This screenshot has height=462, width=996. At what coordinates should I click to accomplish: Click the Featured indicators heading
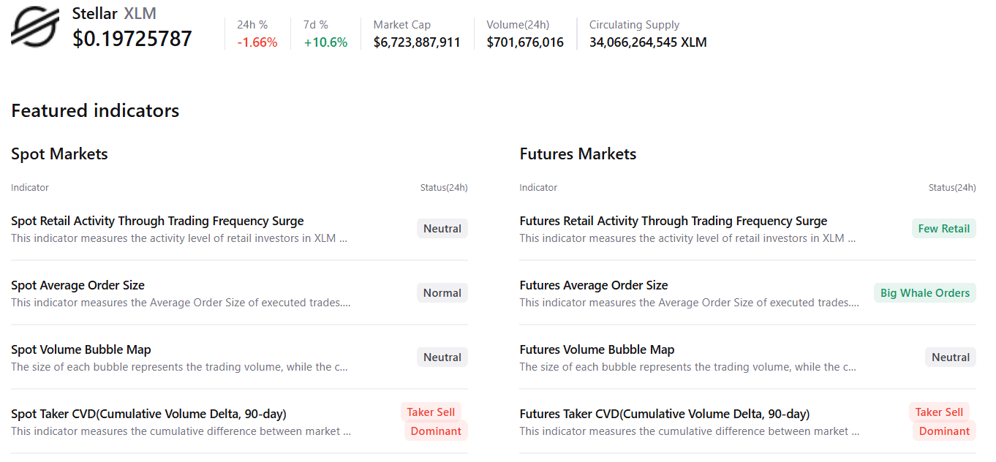click(x=95, y=111)
